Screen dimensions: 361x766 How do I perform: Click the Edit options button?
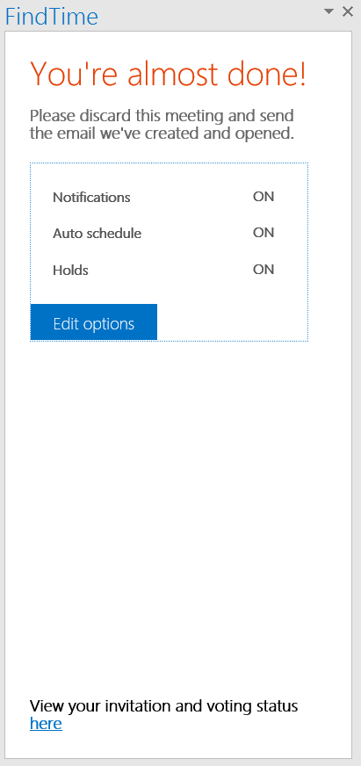pos(94,322)
